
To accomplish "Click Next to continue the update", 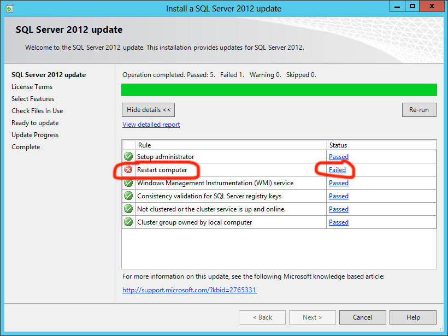I will point(312,317).
